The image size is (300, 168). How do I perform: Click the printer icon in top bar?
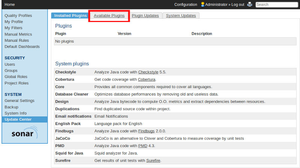tap(250, 4)
